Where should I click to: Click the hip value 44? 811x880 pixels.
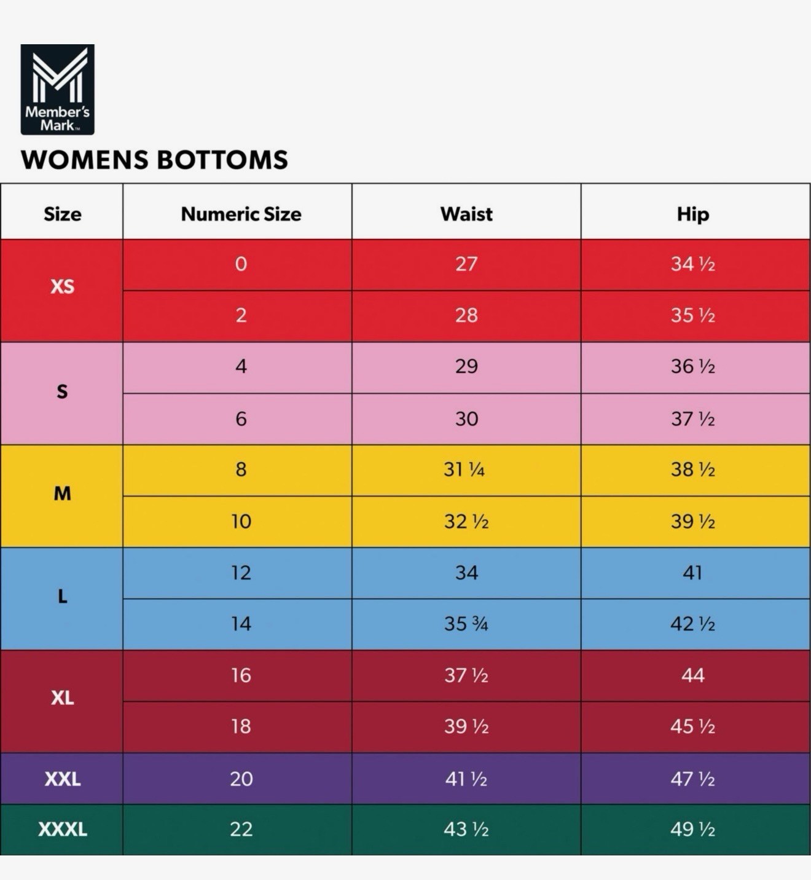(x=692, y=675)
